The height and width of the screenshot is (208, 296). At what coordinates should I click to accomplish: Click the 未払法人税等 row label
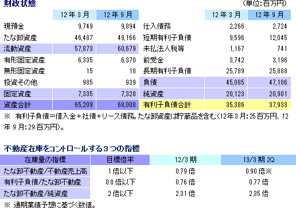[163, 49]
